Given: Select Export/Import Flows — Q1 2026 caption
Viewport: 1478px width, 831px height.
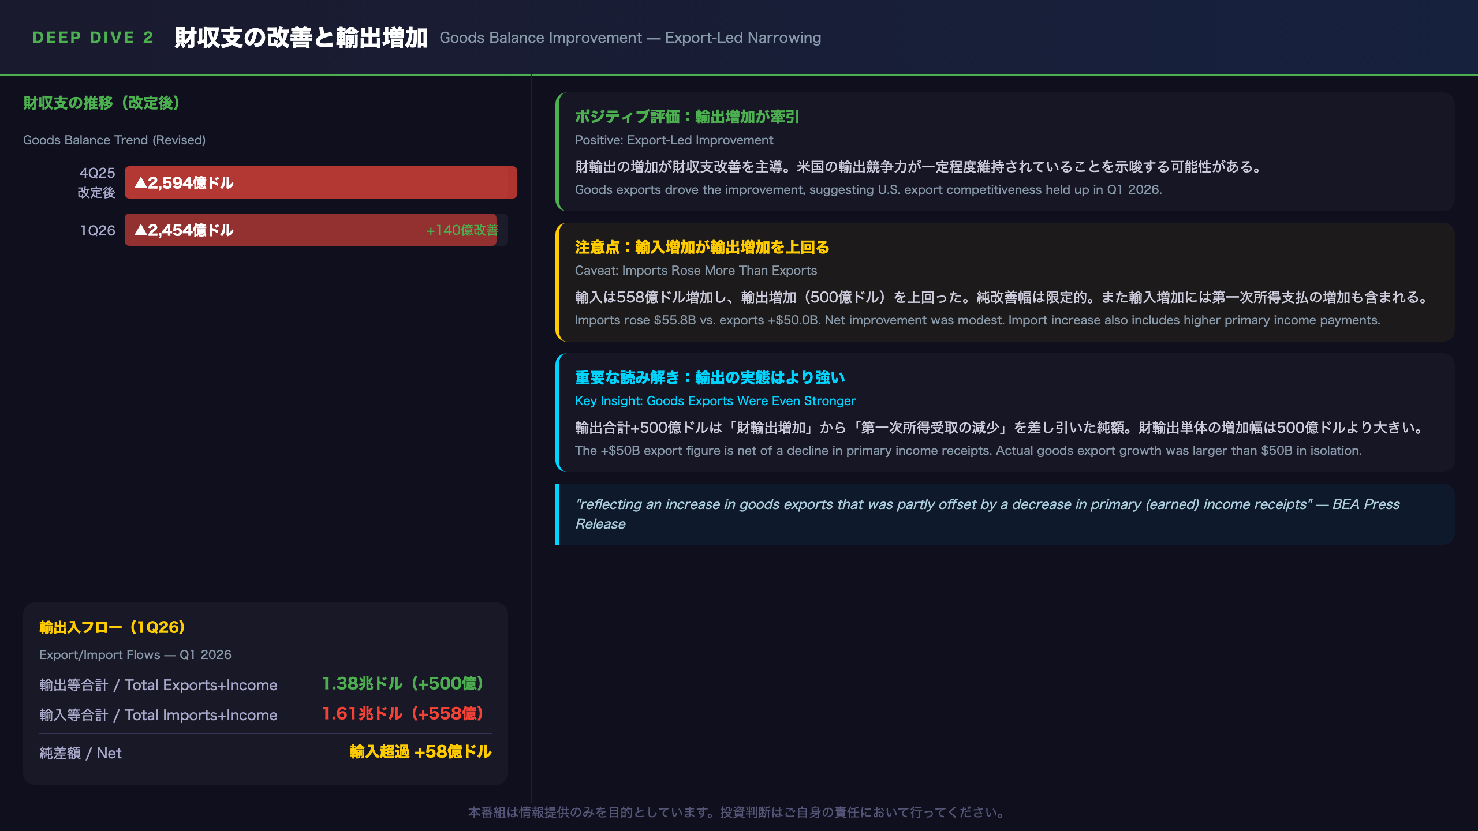Looking at the screenshot, I should click(135, 655).
